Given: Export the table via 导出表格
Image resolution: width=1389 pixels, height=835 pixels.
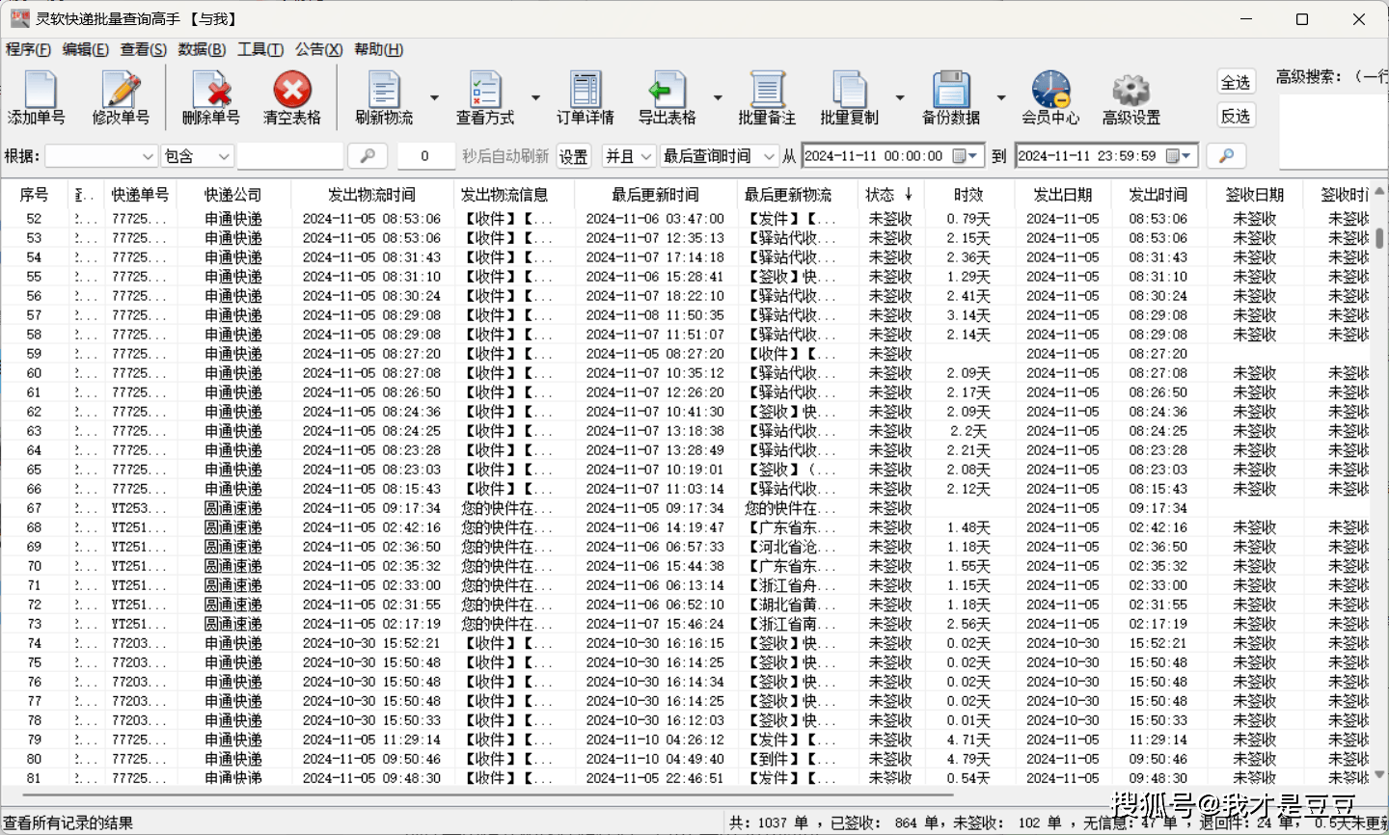Looking at the screenshot, I should click(x=667, y=97).
